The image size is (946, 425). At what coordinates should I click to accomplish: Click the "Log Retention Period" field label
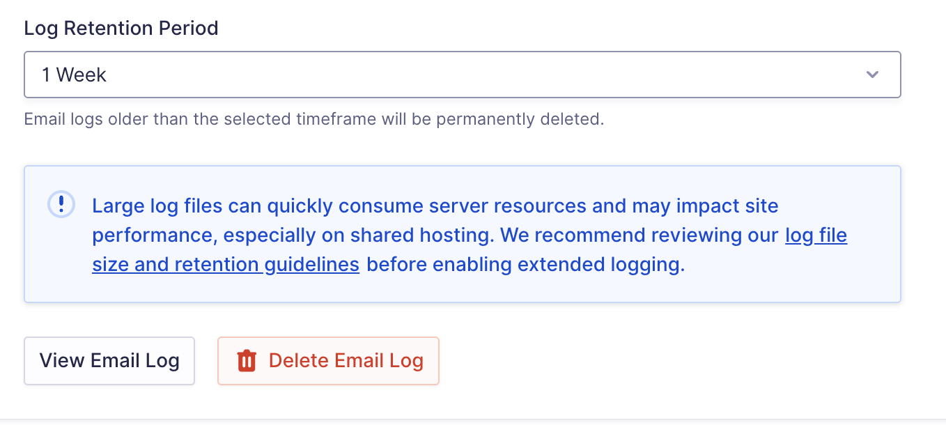[121, 29]
